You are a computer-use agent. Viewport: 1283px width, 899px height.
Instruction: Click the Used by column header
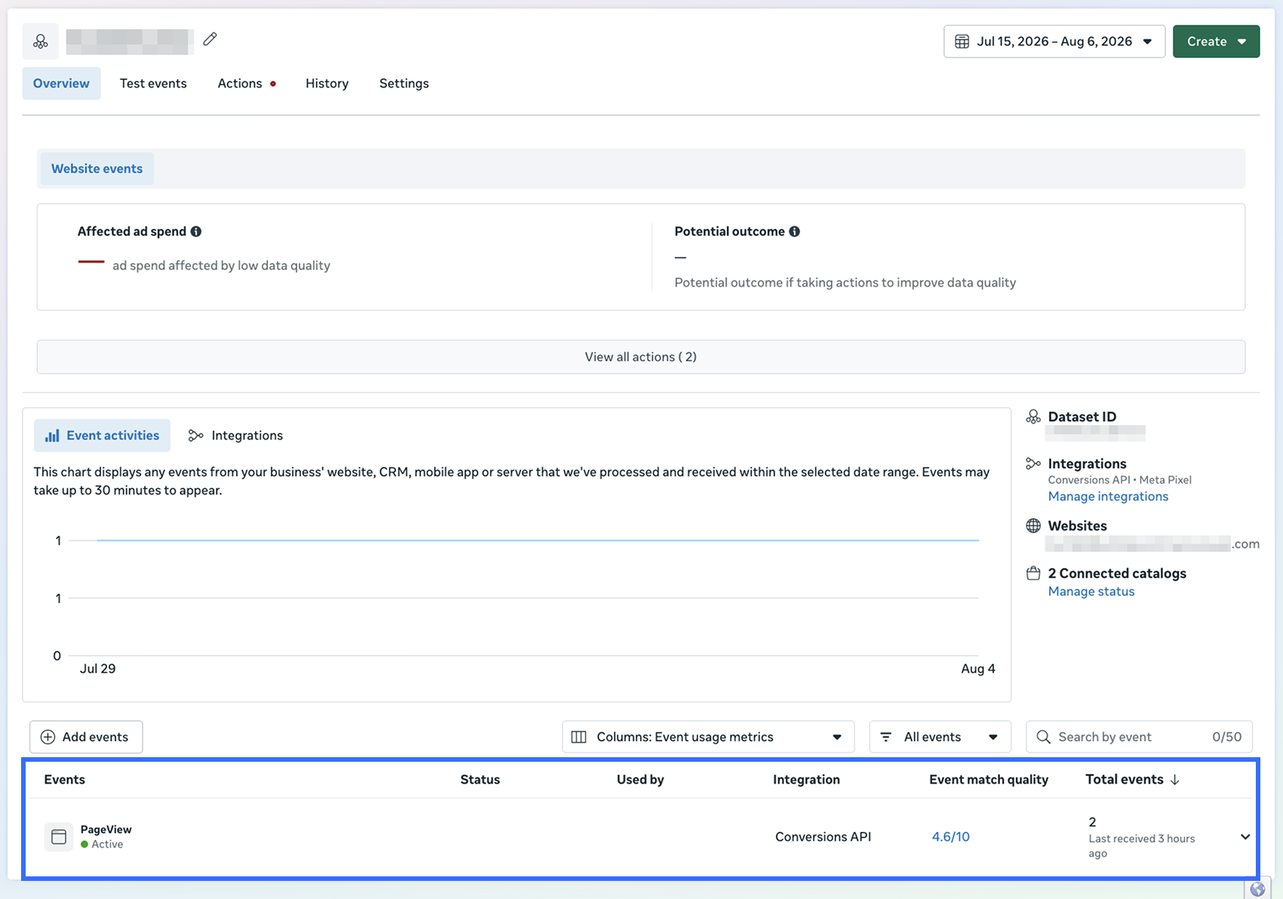(x=640, y=780)
